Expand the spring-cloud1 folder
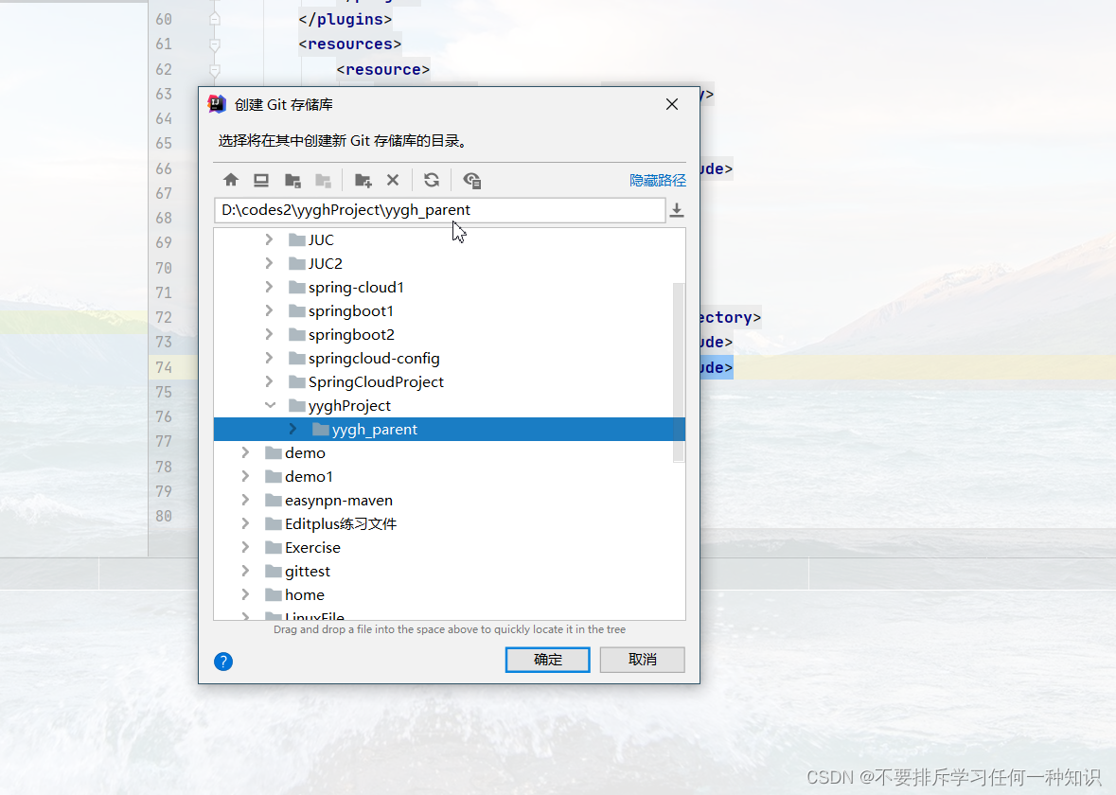This screenshot has width=1116, height=795. point(269,287)
